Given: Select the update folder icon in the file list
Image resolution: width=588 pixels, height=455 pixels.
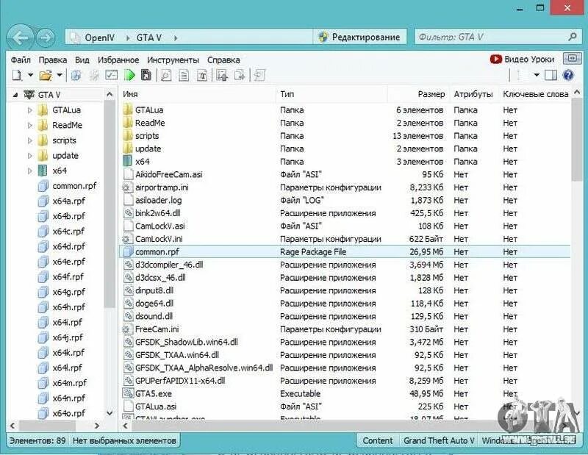Looking at the screenshot, I should point(128,148).
